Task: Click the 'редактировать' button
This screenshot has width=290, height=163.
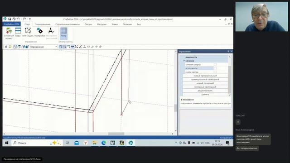Action: tap(205, 91)
